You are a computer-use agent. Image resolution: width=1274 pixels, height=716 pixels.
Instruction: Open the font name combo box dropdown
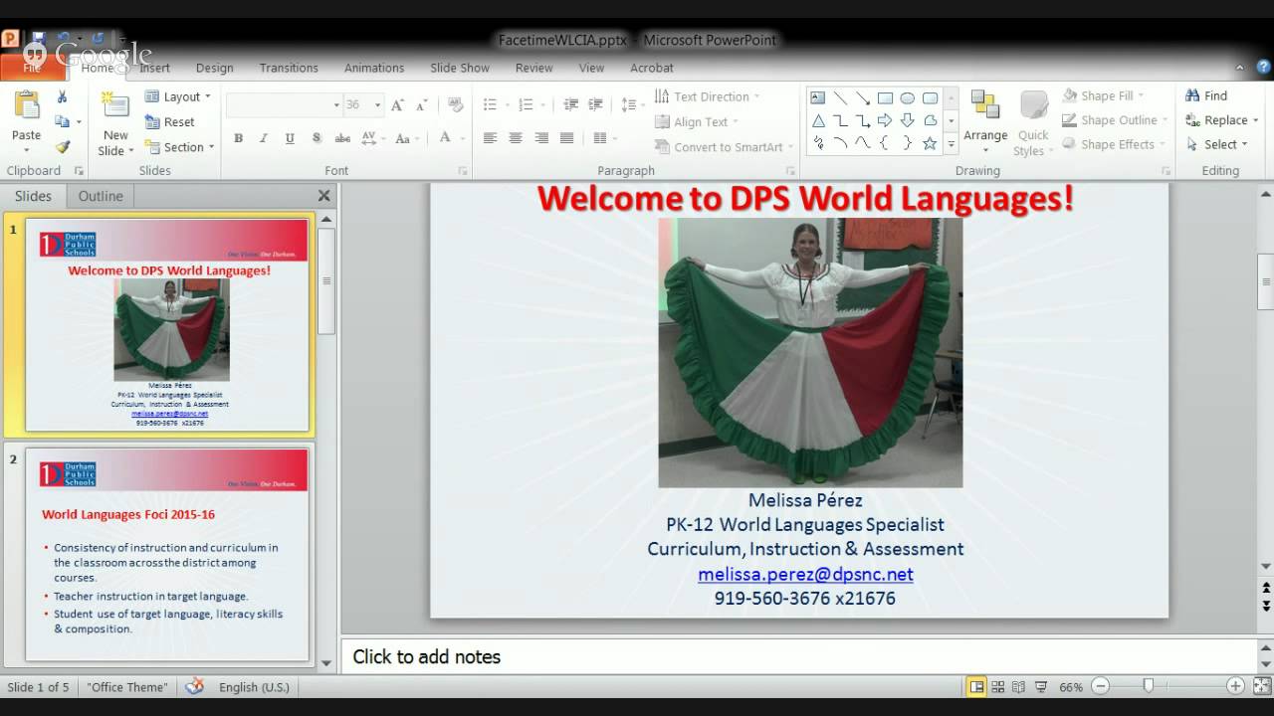[x=336, y=104]
